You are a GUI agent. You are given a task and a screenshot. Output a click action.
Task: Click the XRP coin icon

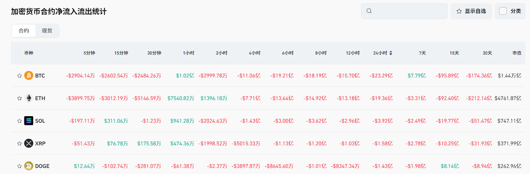(x=29, y=143)
